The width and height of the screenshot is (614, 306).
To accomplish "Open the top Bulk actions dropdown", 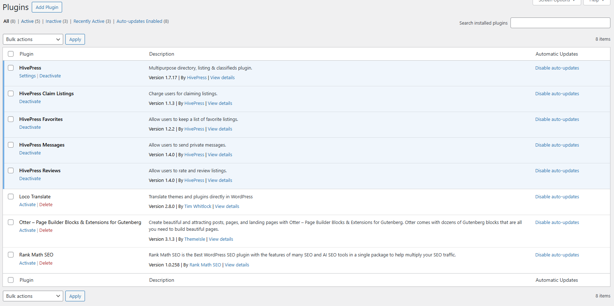I will (x=33, y=39).
